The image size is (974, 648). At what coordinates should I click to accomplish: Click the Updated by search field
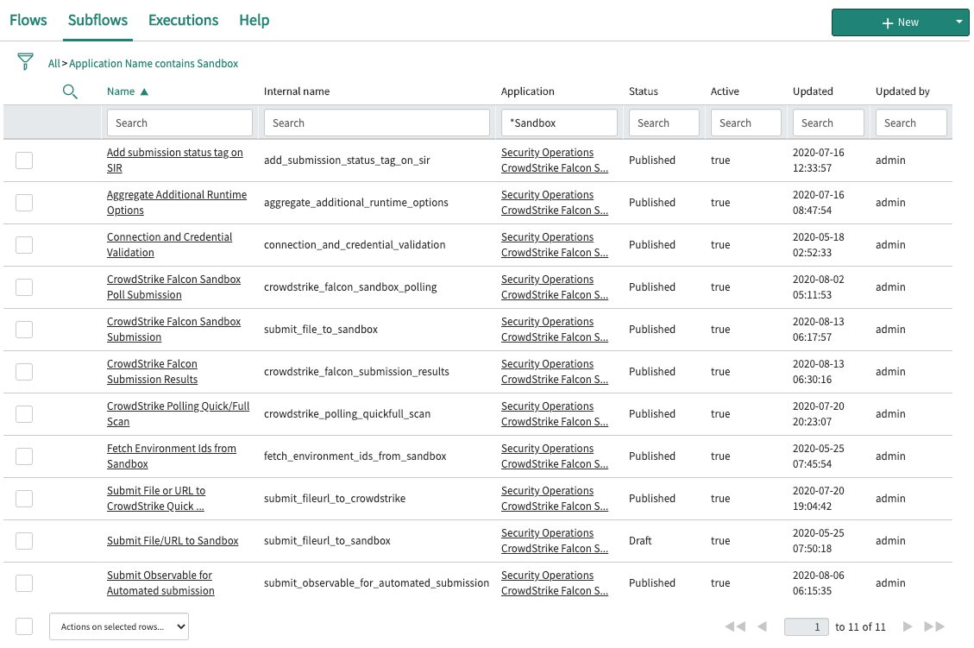911,123
